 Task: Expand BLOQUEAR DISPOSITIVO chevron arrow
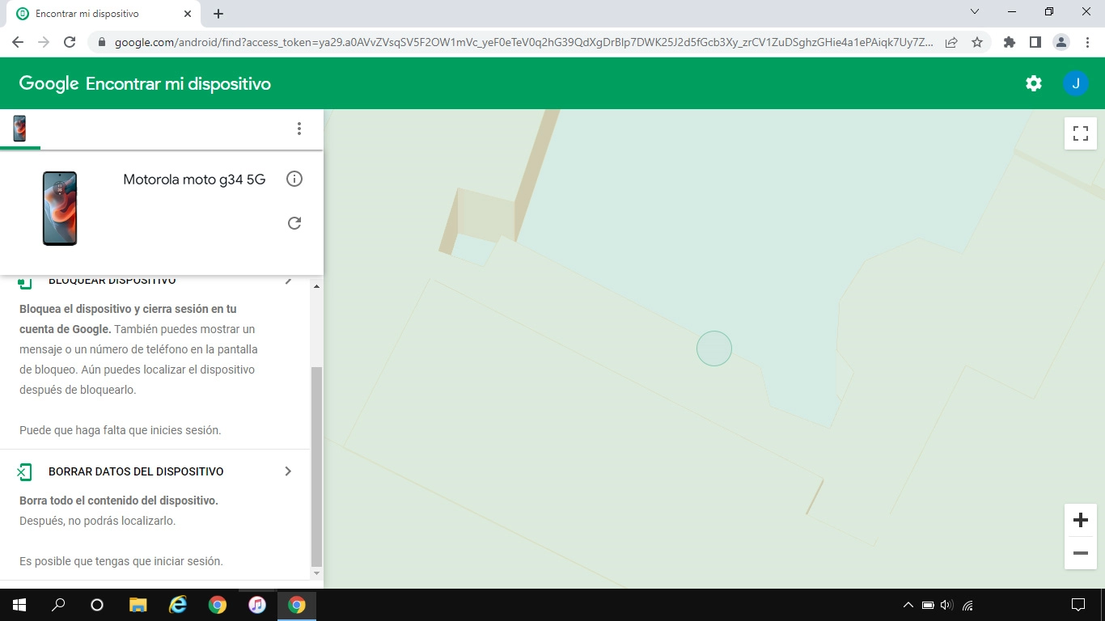point(288,281)
